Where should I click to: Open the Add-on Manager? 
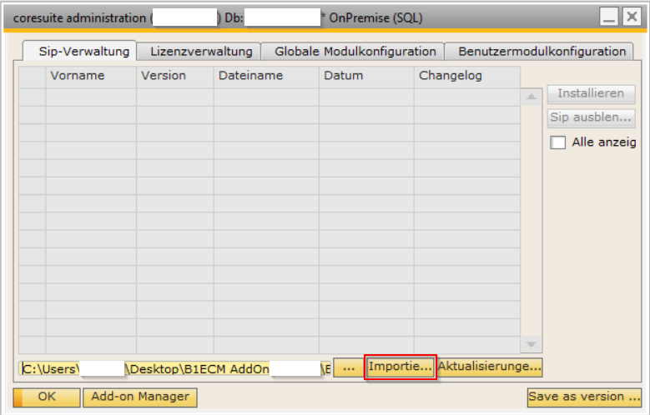(140, 397)
